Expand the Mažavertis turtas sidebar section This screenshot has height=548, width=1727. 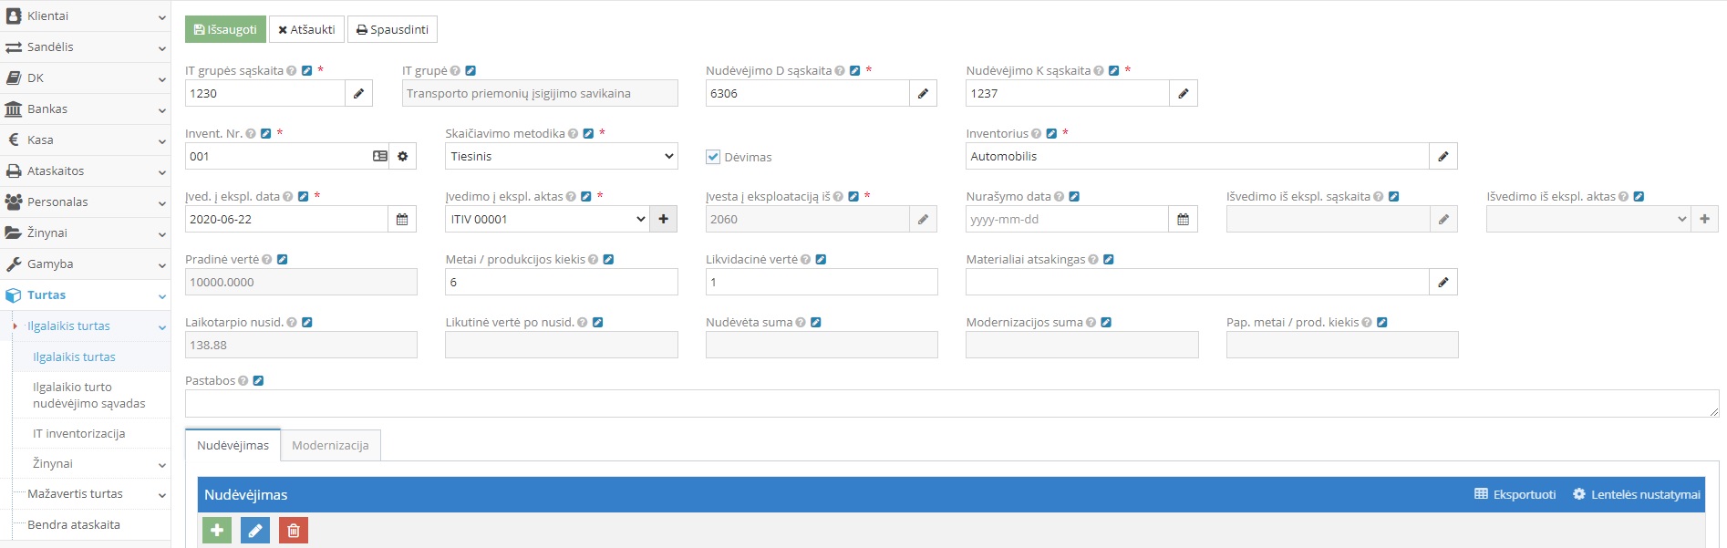(88, 494)
